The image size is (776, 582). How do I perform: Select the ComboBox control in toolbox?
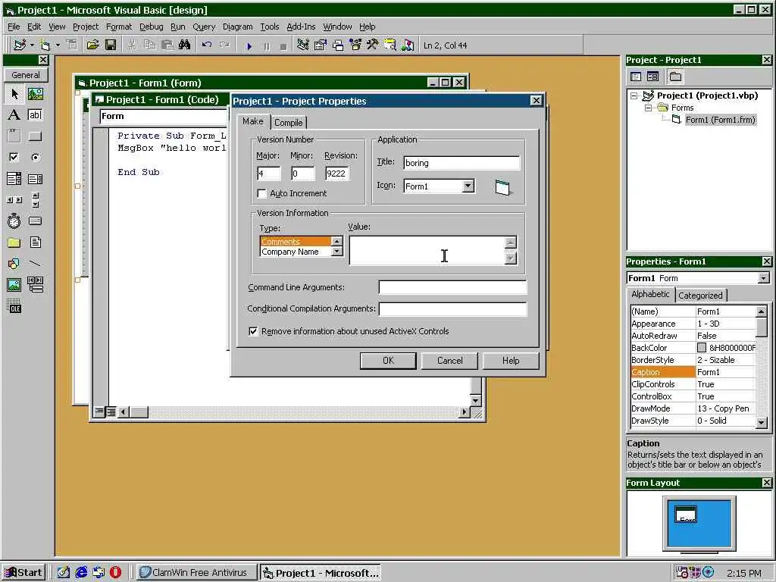tap(14, 179)
